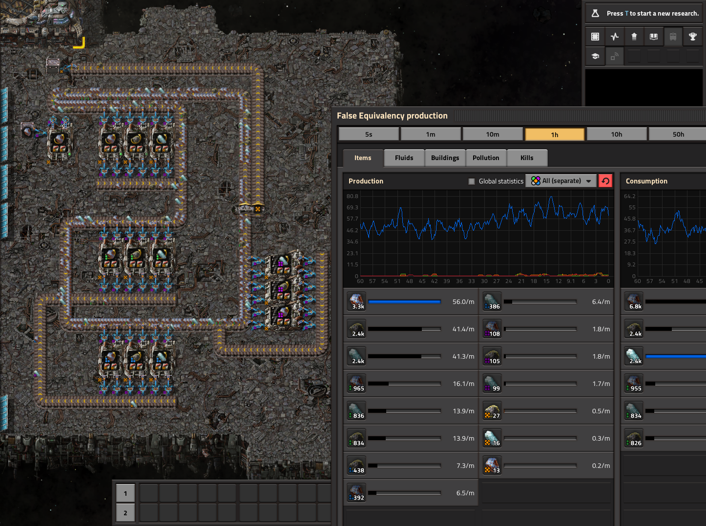Click the '0.5/m' rate value

pos(601,411)
